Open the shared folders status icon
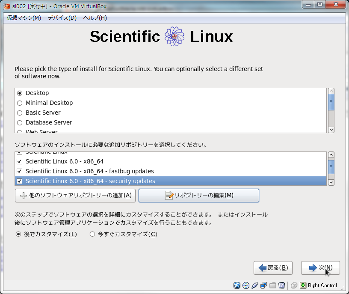The height and width of the screenshot is (294, 349). [272, 285]
